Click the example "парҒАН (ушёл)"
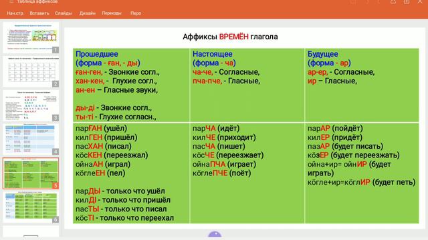Image resolution: width=428 pixels, height=240 pixels. (x=101, y=128)
